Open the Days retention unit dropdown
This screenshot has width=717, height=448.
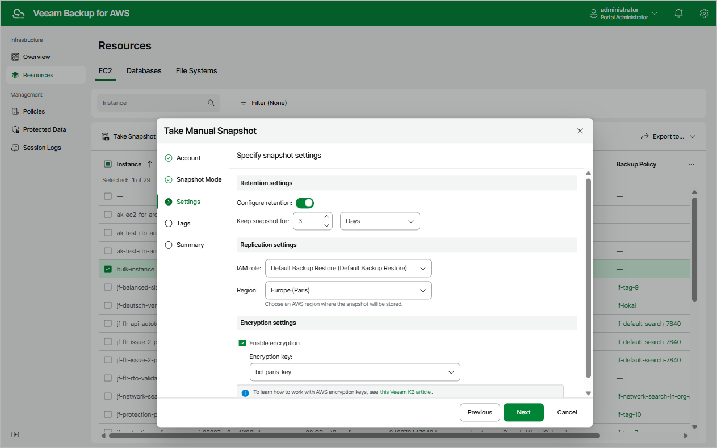379,221
